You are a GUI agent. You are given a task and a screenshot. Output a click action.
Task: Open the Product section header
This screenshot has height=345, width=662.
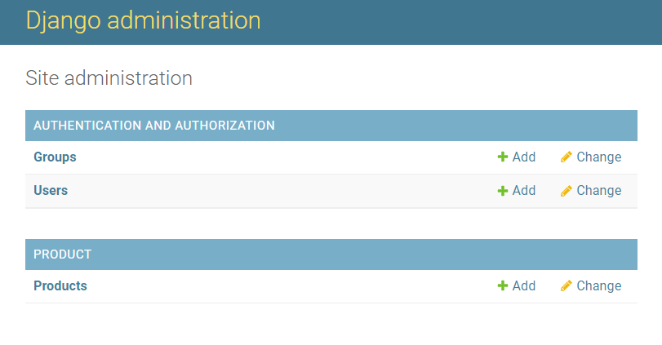coord(63,254)
